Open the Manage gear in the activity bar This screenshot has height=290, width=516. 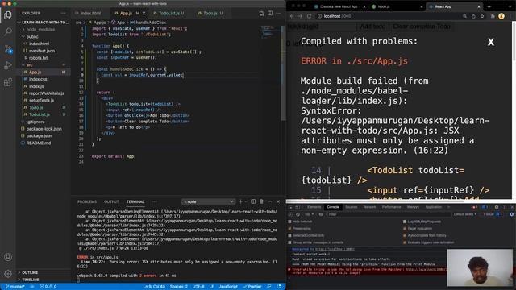point(8,273)
